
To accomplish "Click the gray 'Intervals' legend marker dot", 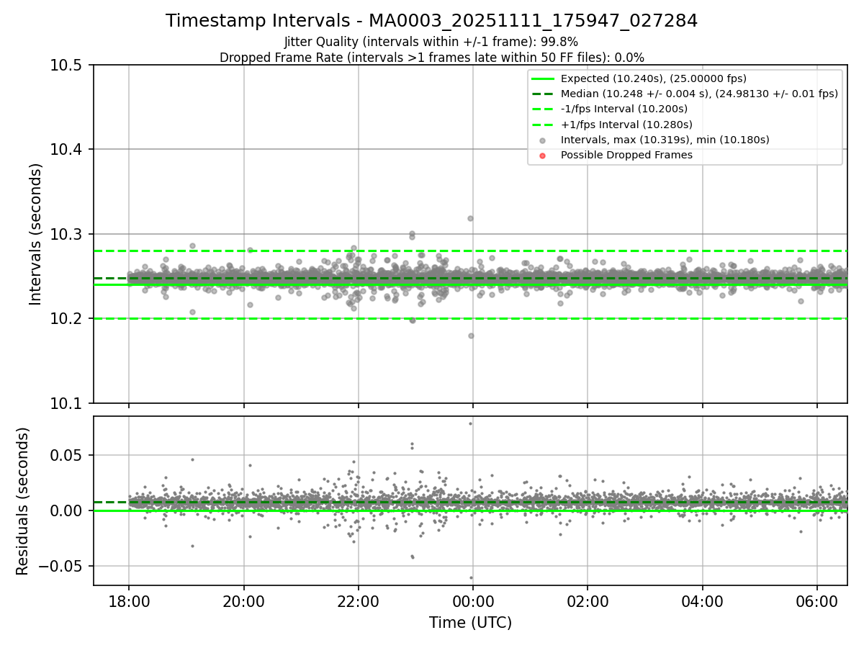I will (x=543, y=140).
